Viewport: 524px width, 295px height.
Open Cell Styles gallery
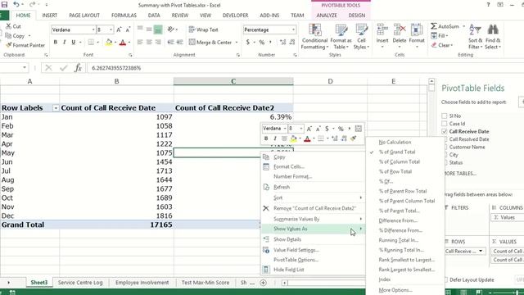click(x=361, y=37)
